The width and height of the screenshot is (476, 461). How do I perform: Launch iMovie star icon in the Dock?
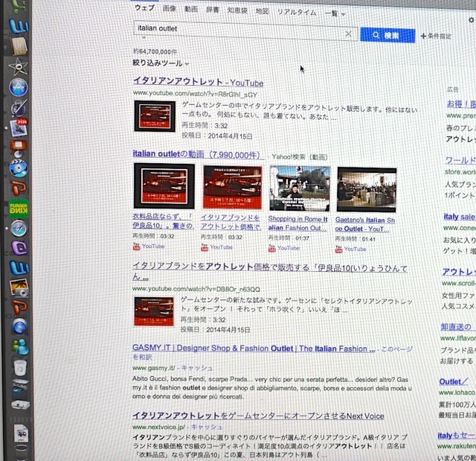19,66
